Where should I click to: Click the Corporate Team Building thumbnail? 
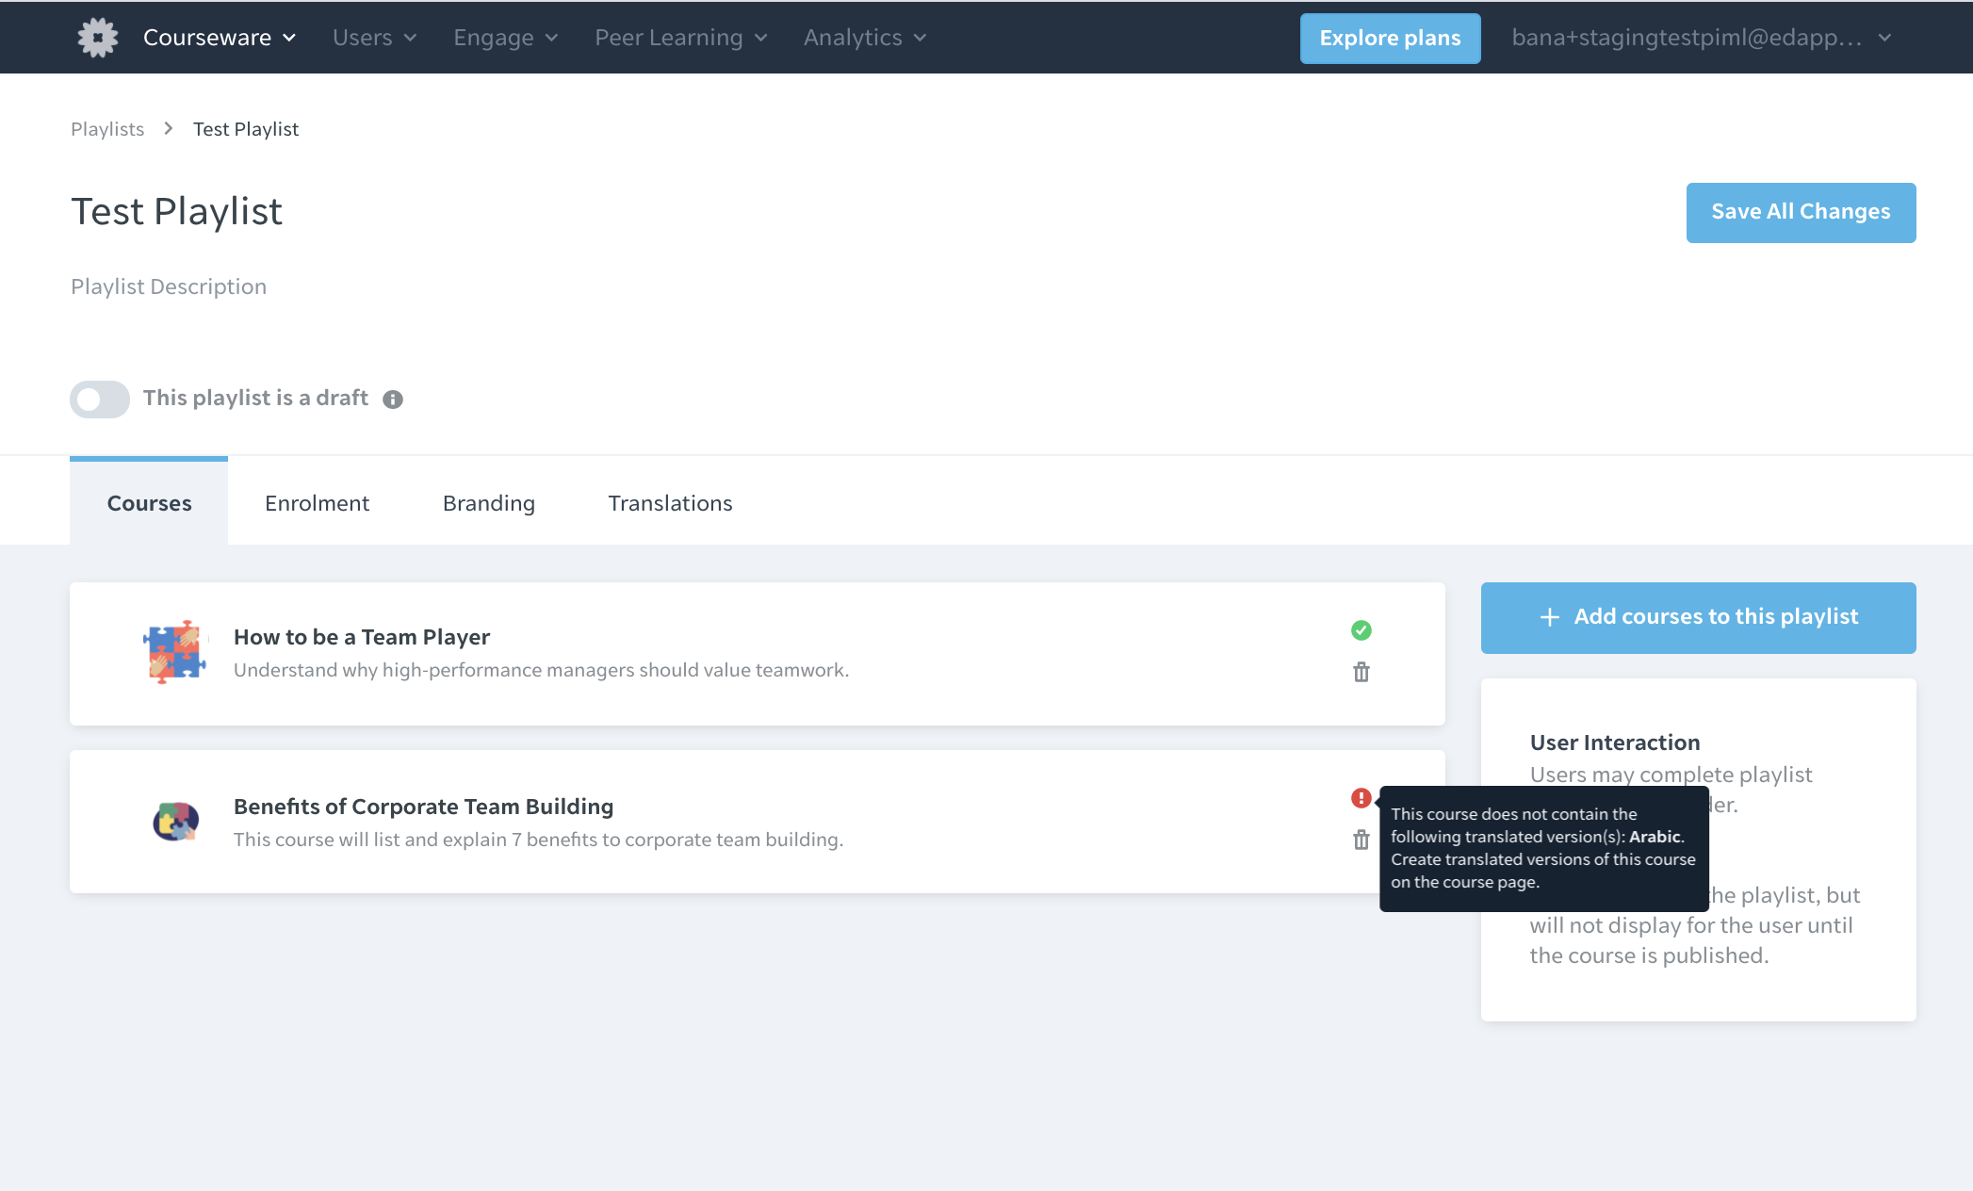[x=175, y=822]
